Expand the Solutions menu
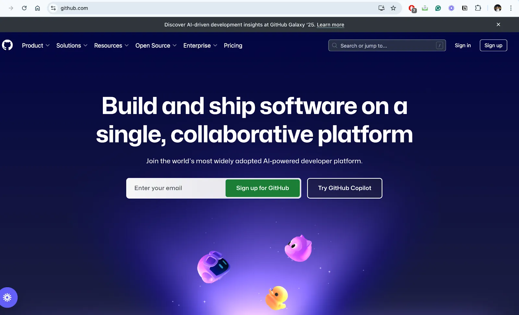 (72, 45)
